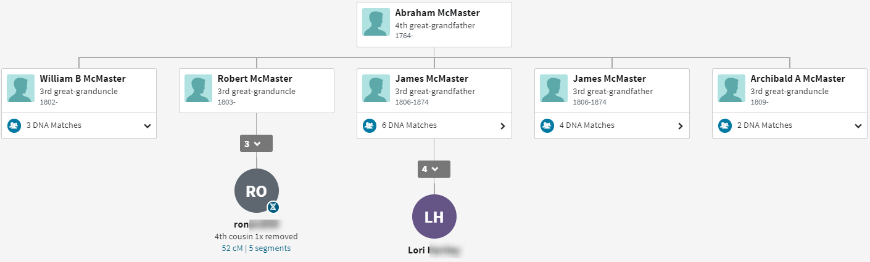Click DNA matches icon under Archibald A McMaster
The height and width of the screenshot is (262, 870).
pos(725,125)
